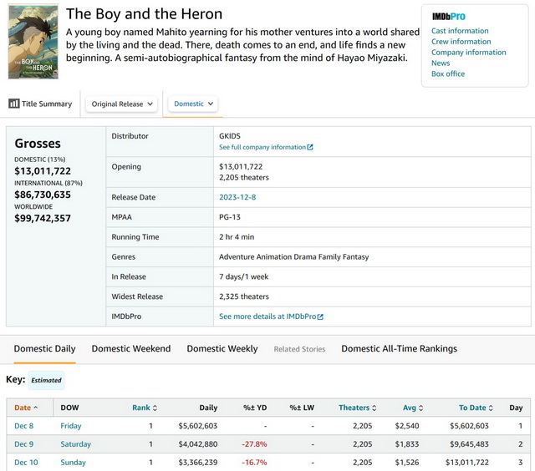Select Domestic All-Time Rankings tab
This screenshot has height=471, width=535.
coord(399,348)
